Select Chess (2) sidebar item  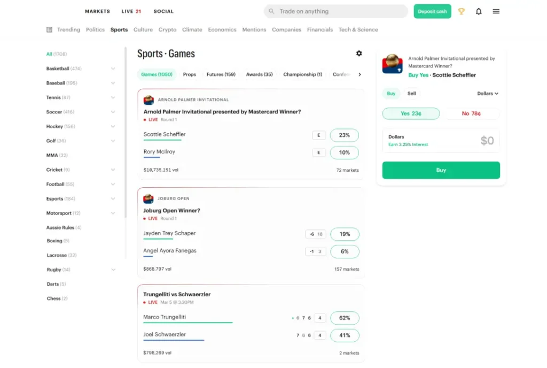pyautogui.click(x=57, y=298)
